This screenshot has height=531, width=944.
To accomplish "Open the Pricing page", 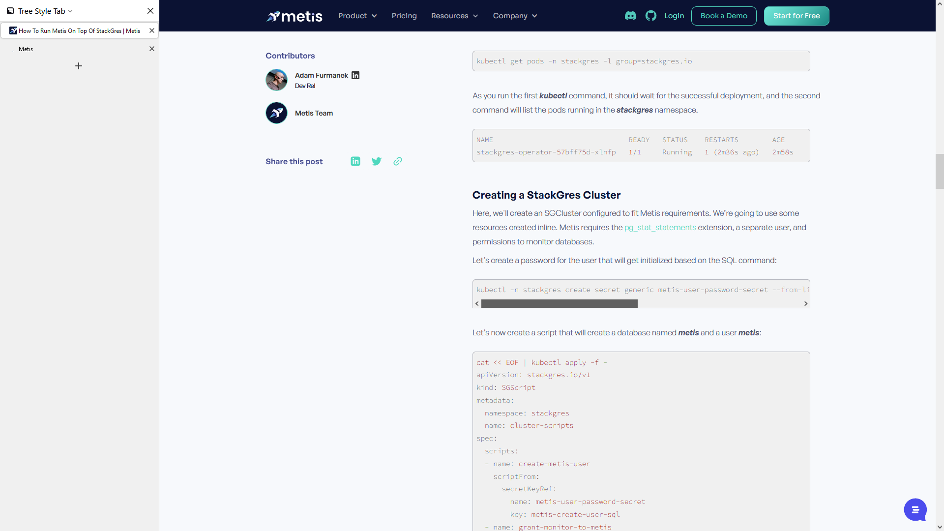I will click(404, 16).
